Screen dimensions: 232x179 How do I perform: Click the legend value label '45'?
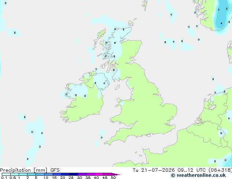105,178
